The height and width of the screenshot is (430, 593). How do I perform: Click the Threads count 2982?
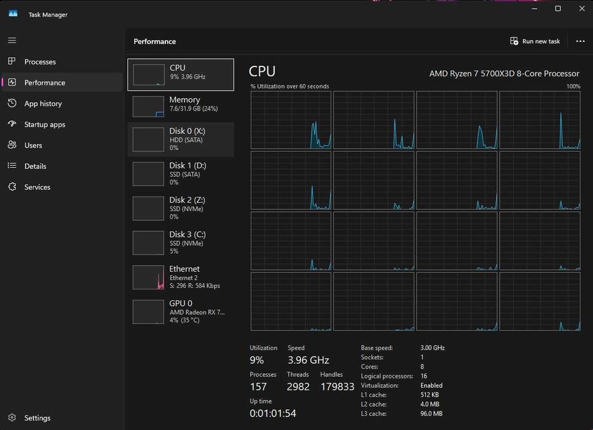[x=298, y=386]
